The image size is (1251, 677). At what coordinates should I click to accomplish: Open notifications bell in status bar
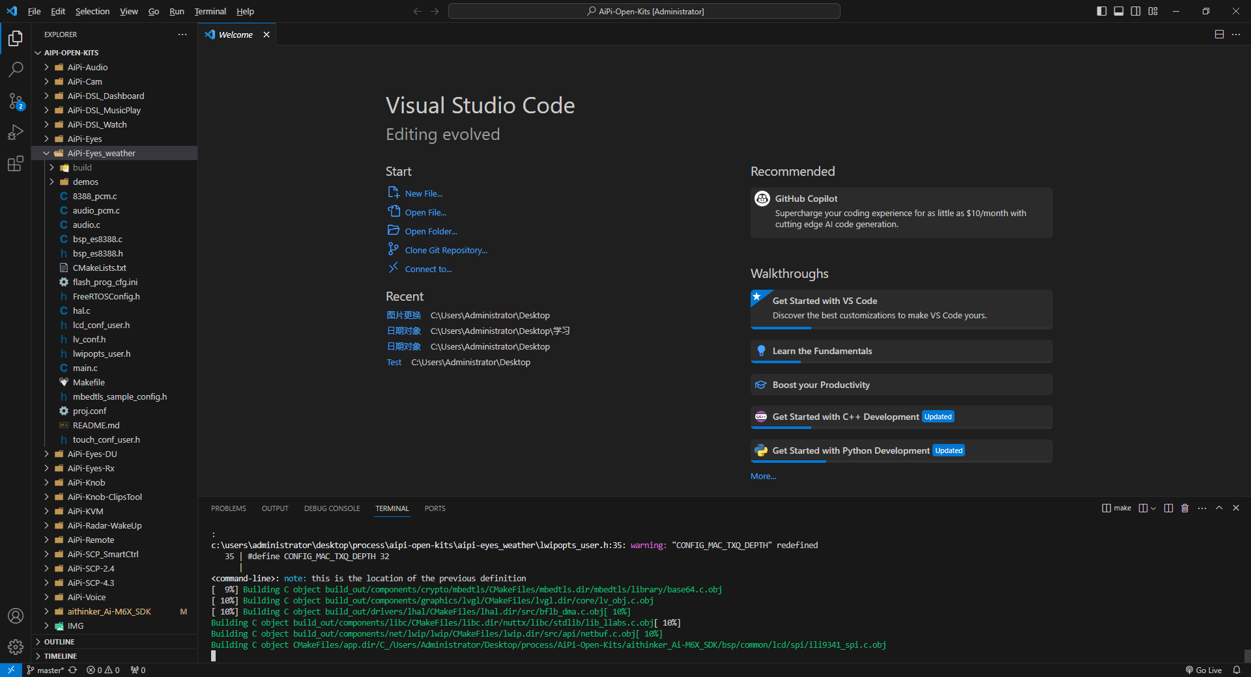pos(1236,670)
